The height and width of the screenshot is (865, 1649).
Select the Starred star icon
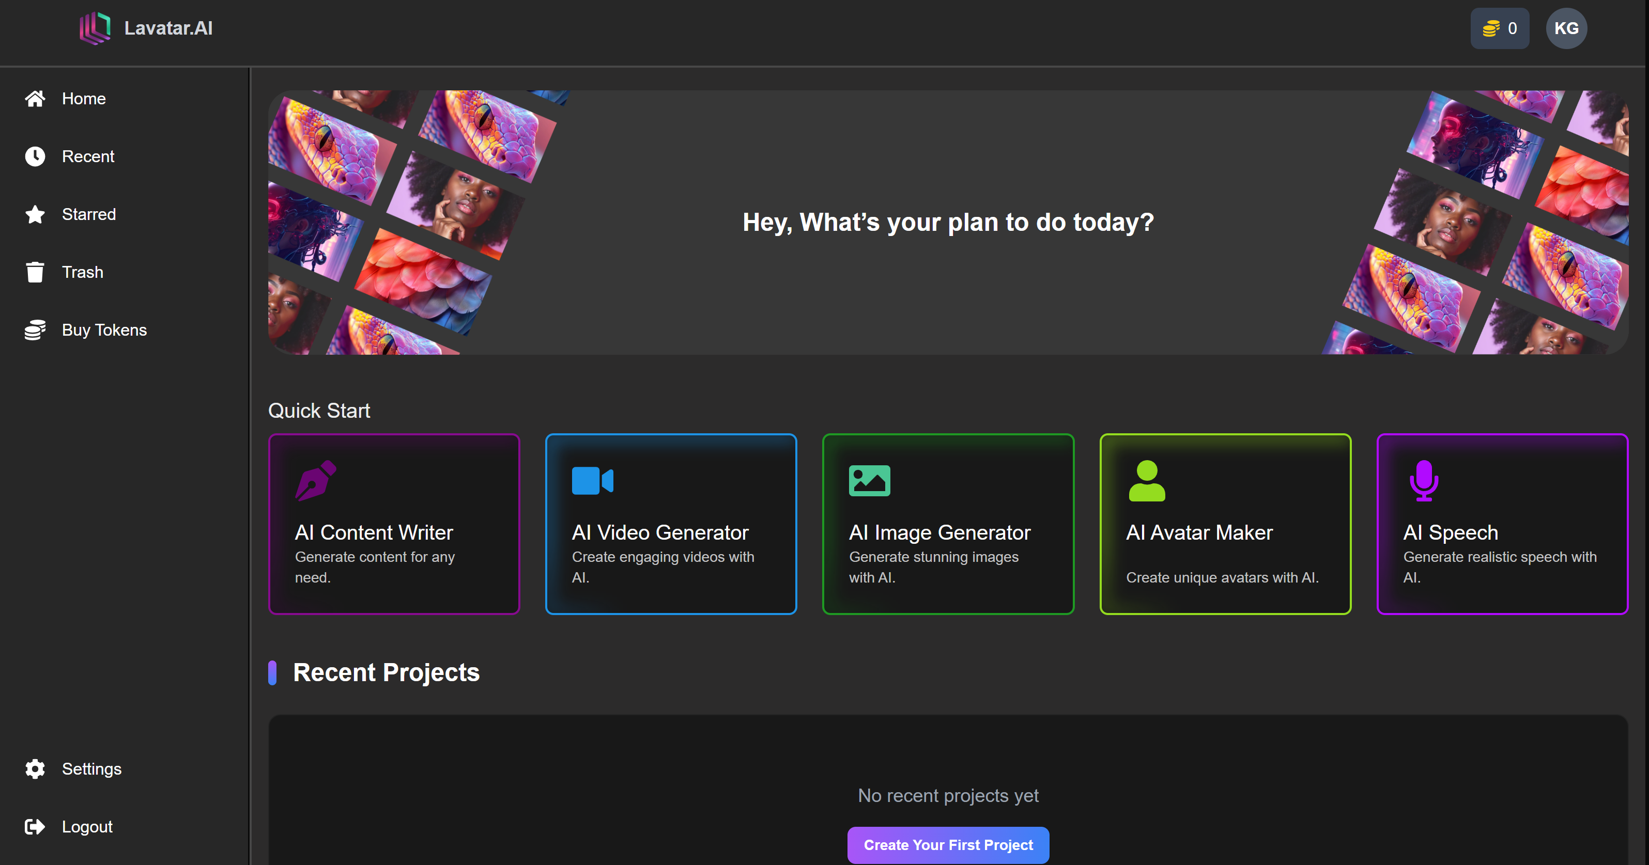click(35, 214)
